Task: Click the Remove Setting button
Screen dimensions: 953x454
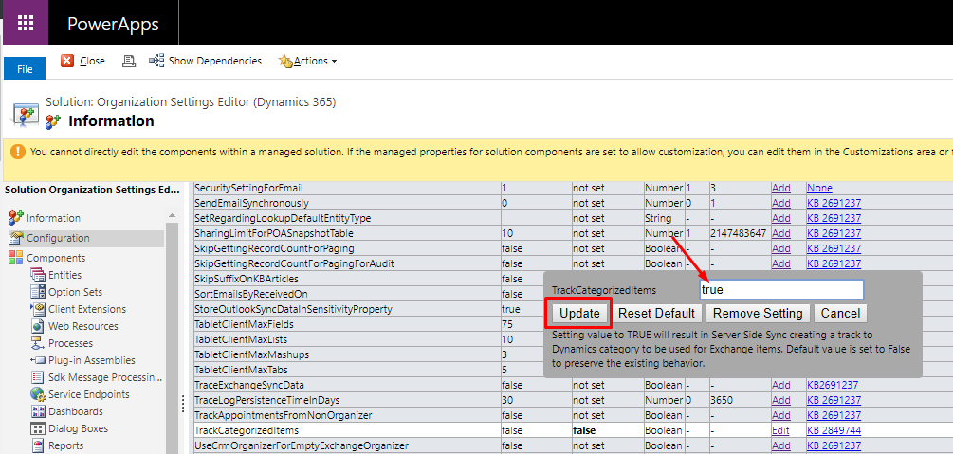Action: 758,314
